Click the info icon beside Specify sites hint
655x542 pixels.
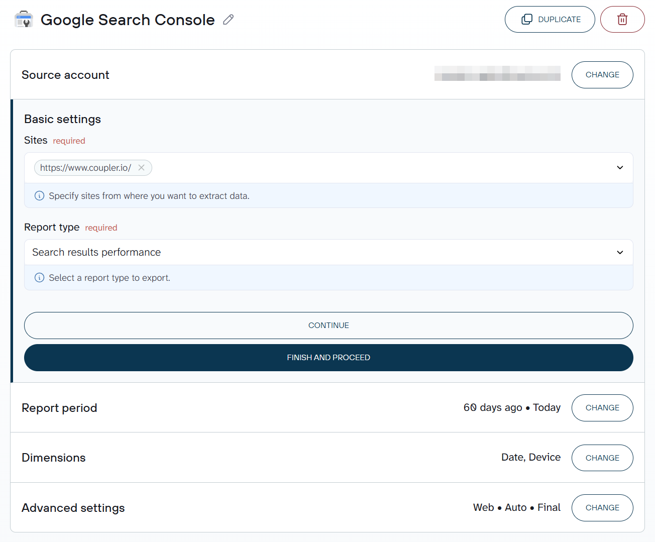coord(39,196)
